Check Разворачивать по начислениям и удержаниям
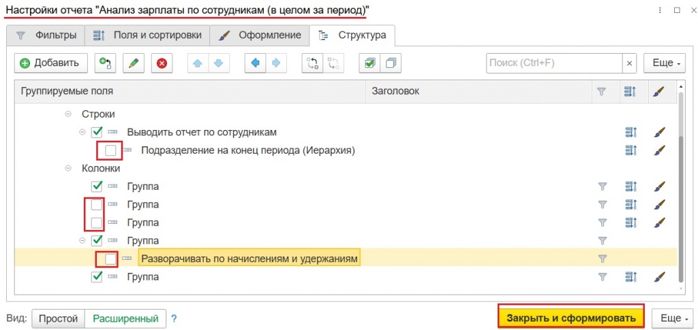698x330 pixels. coord(110,259)
